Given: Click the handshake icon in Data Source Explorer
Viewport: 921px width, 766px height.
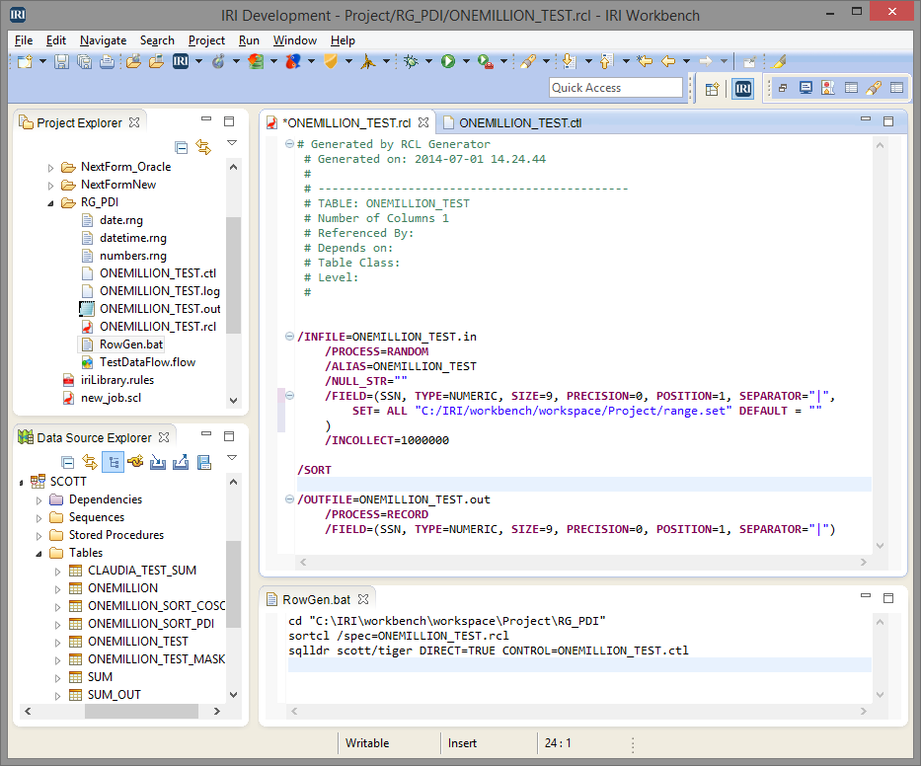Looking at the screenshot, I should (x=135, y=462).
